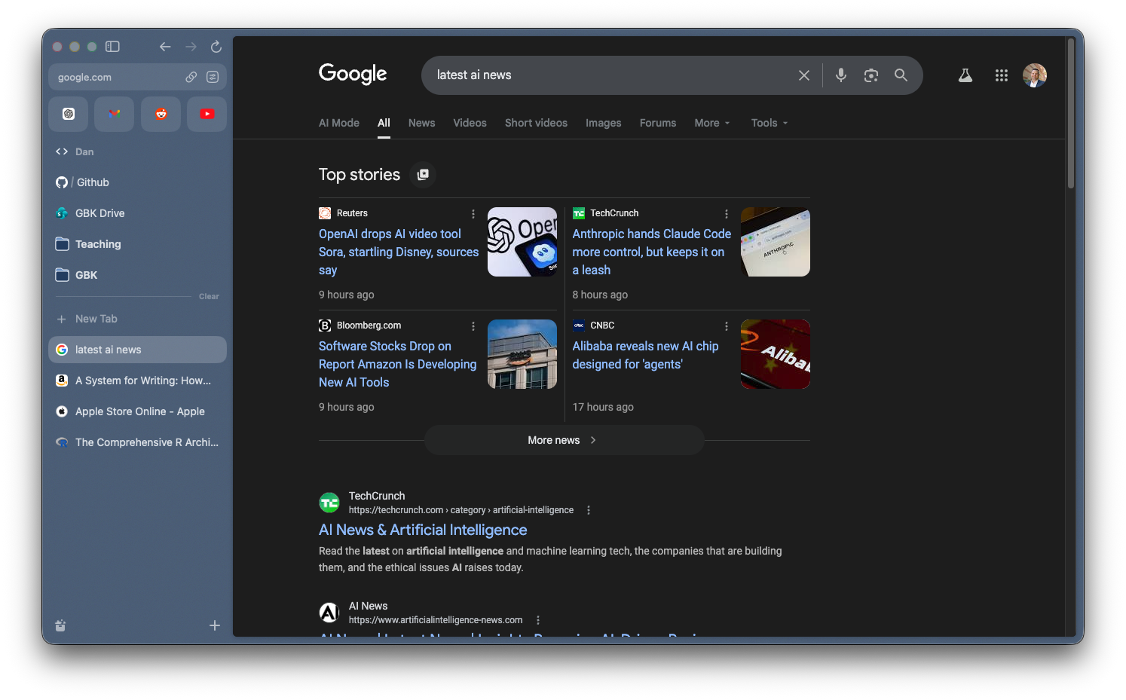Expand the More search filters dropdown
1126x700 pixels.
pos(712,123)
